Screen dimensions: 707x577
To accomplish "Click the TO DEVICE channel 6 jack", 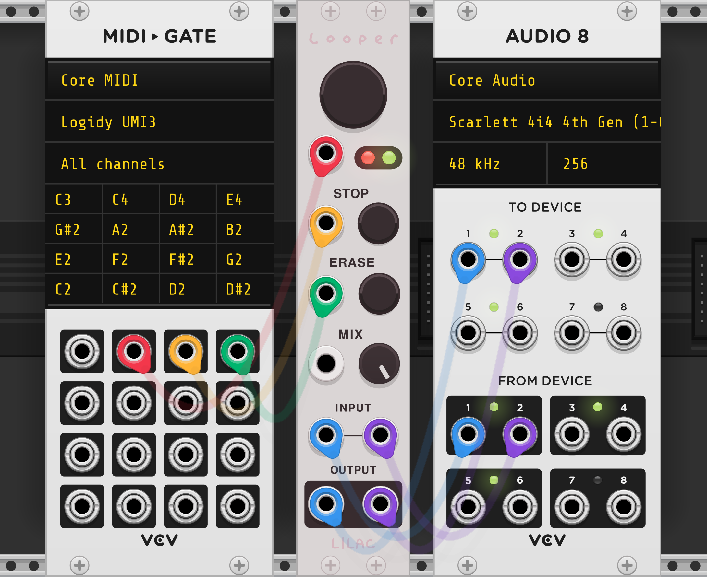I will click(520, 333).
